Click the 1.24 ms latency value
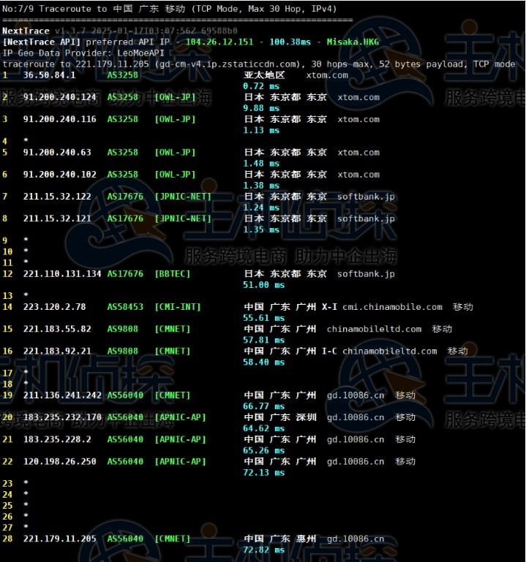The width and height of the screenshot is (526, 562). coord(261,208)
